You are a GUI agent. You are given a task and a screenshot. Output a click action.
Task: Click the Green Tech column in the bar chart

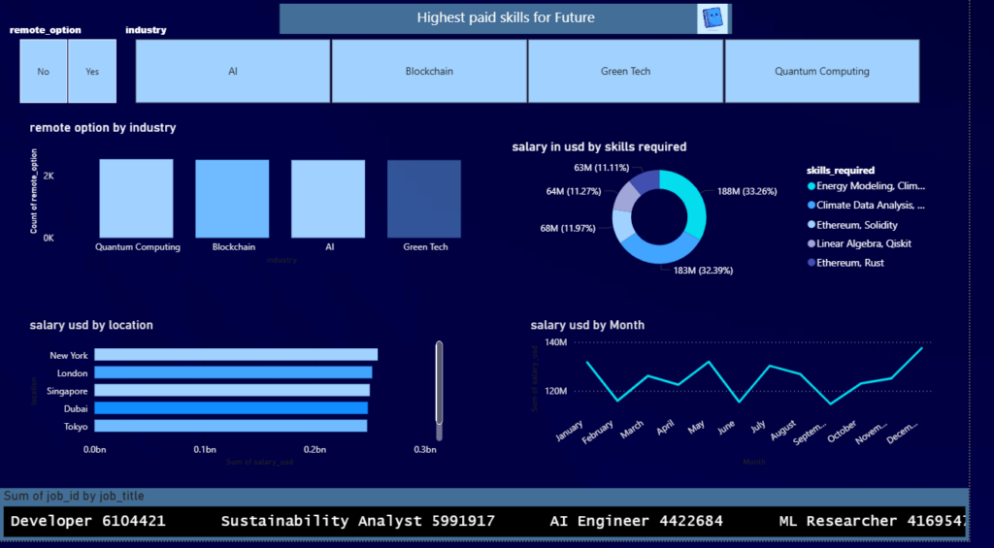point(424,199)
